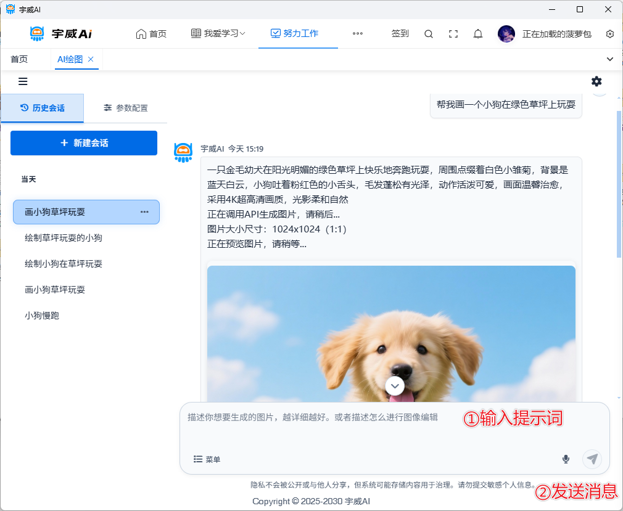Screen dimensions: 623x511
Task: Click the 新建会话 button
Action: point(84,143)
